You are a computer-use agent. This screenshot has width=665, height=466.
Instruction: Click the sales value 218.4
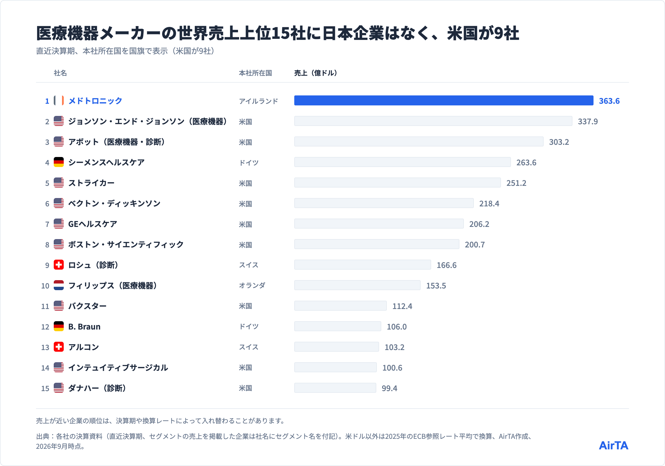coord(489,204)
